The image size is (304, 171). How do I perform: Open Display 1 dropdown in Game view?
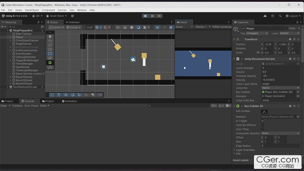point(202,27)
